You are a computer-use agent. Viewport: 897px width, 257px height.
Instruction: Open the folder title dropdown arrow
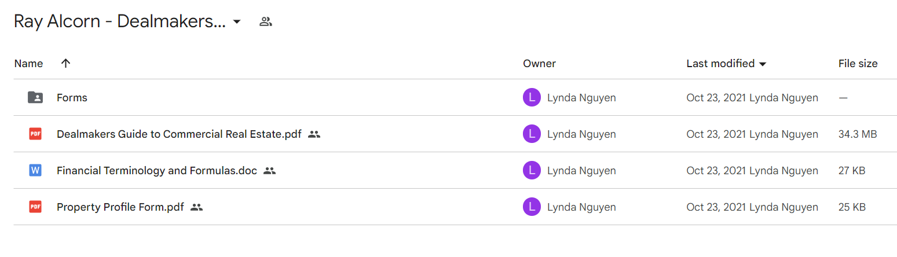236,22
